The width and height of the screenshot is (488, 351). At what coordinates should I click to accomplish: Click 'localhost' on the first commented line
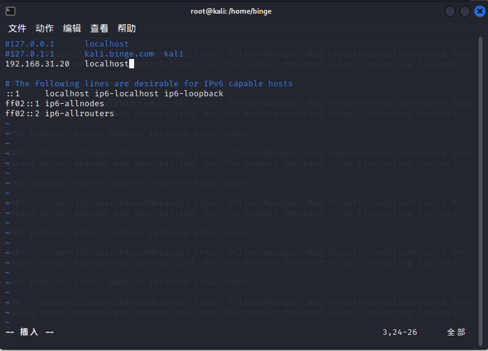(106, 44)
